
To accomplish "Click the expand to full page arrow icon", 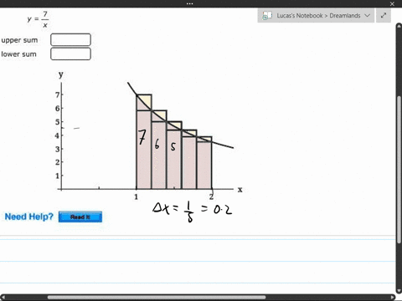I will click(384, 15).
